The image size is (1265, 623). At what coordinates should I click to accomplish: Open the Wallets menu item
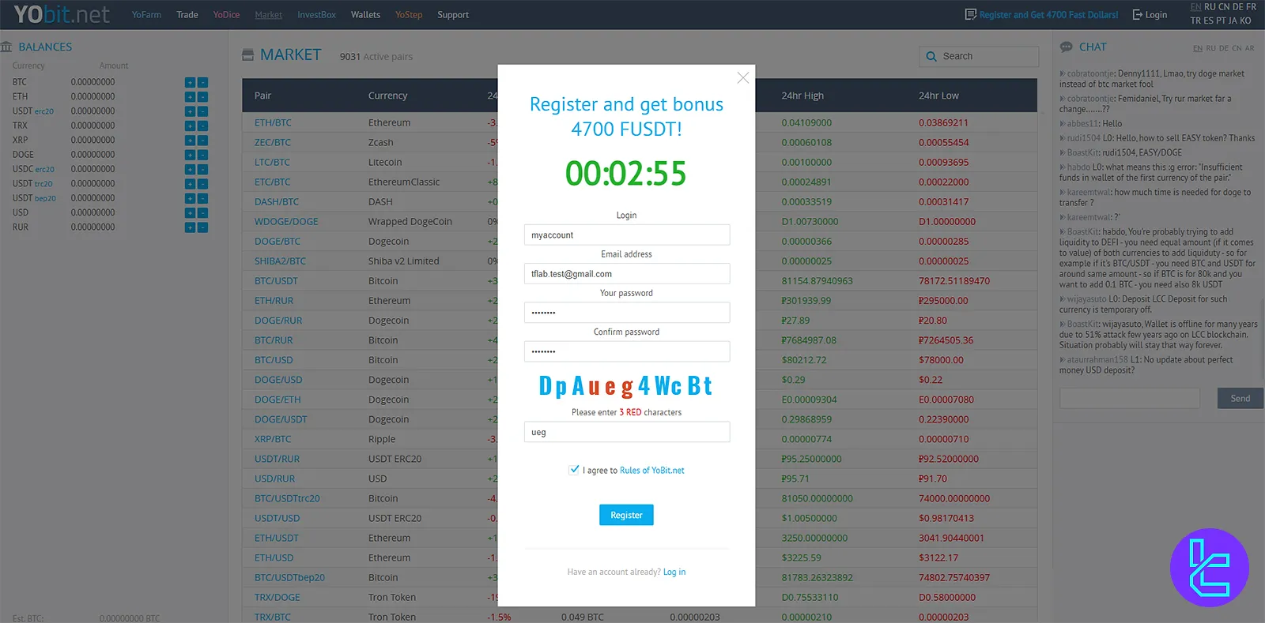click(x=365, y=14)
